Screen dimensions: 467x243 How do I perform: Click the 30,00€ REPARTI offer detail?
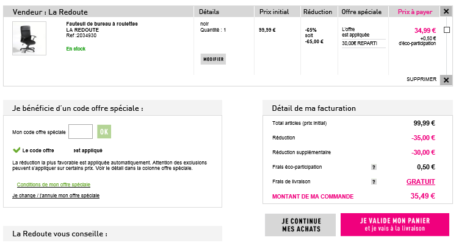tap(360, 43)
